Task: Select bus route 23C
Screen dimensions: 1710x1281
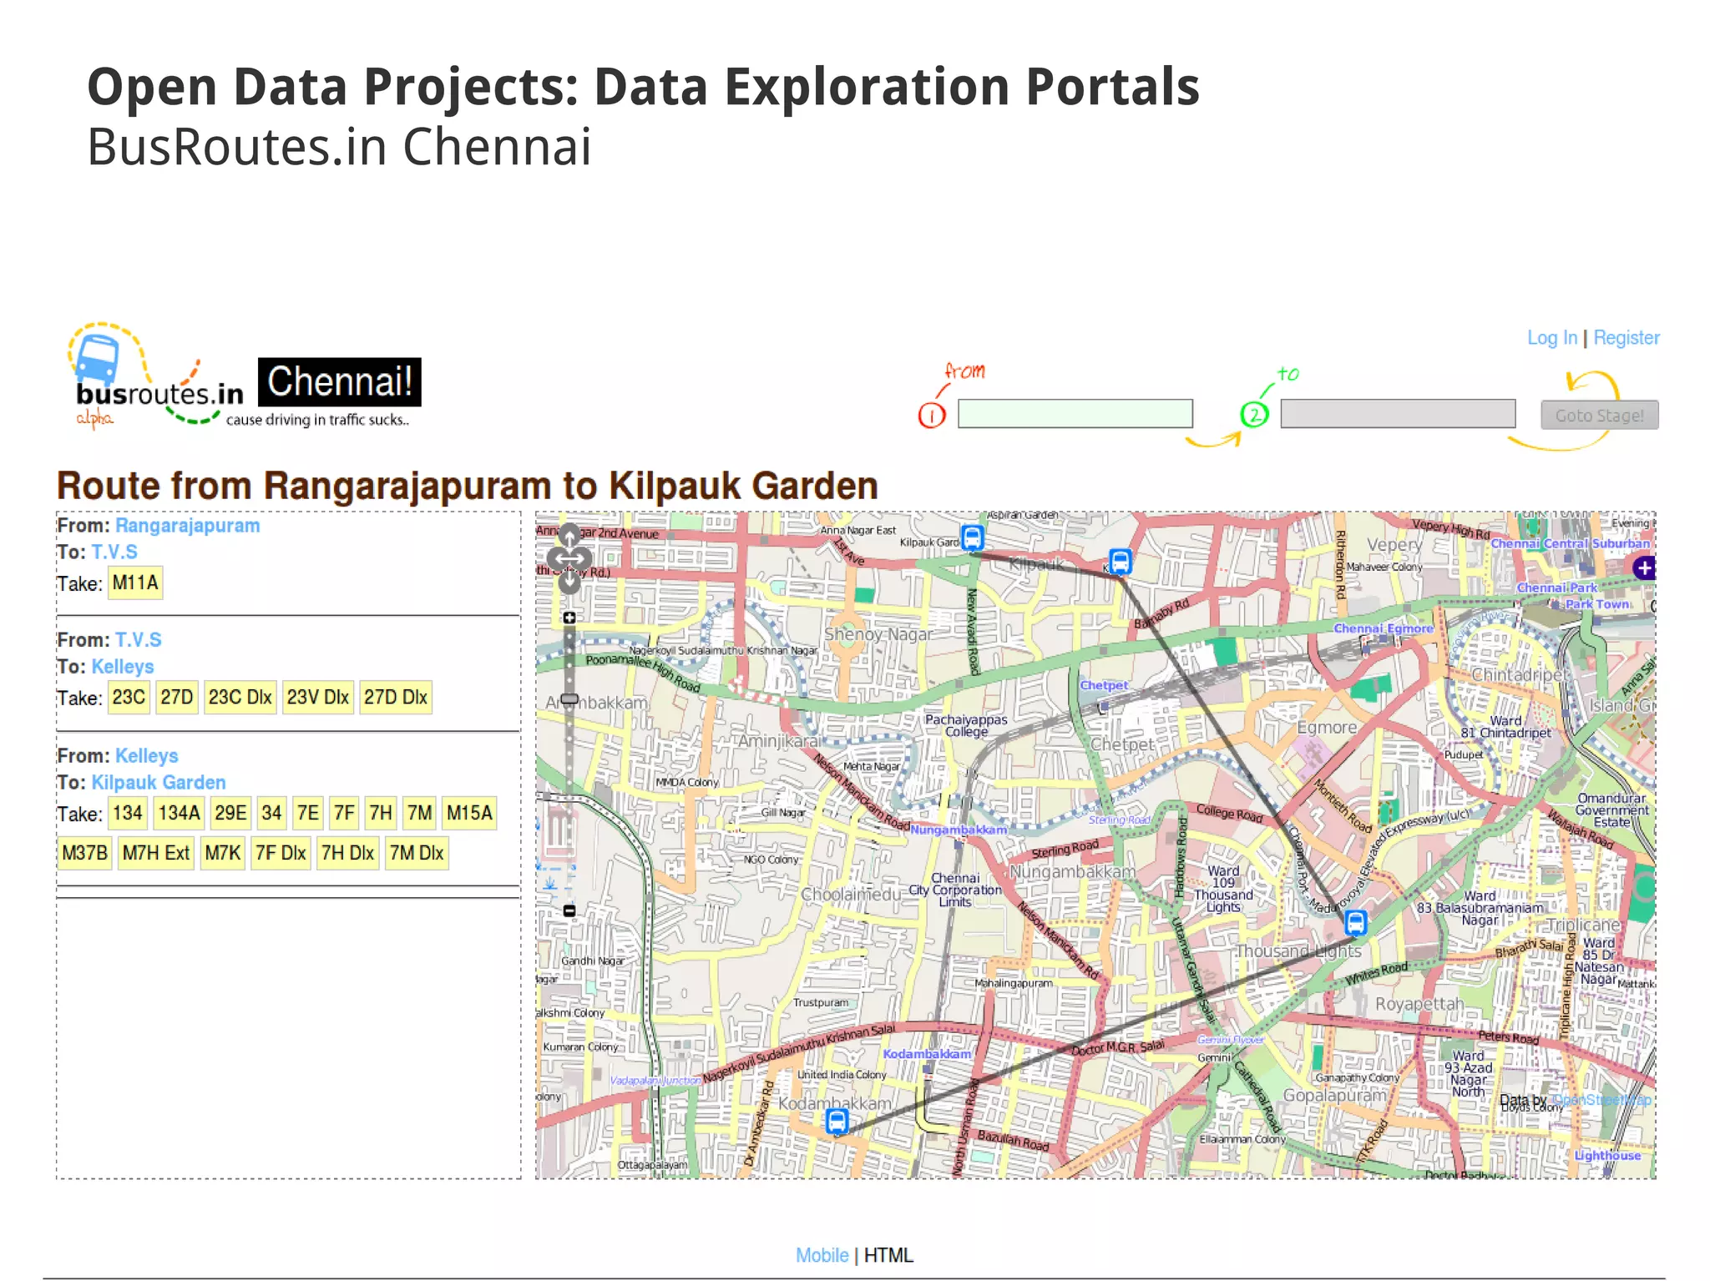Action: 129,697
